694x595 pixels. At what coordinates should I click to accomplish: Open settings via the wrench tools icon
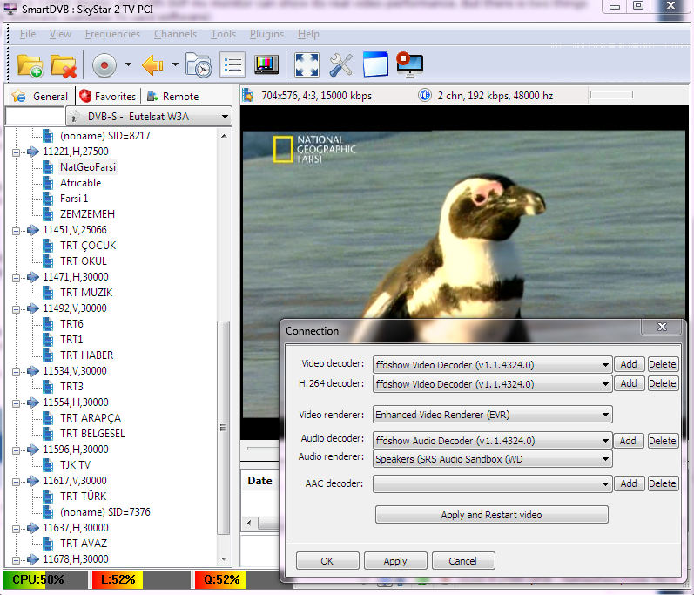coord(340,64)
